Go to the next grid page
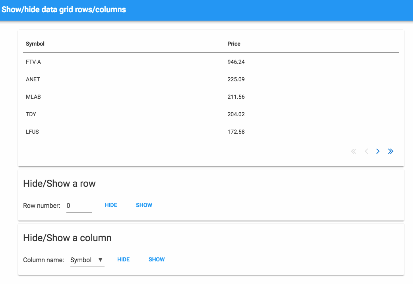This screenshot has height=284, width=413. point(378,151)
